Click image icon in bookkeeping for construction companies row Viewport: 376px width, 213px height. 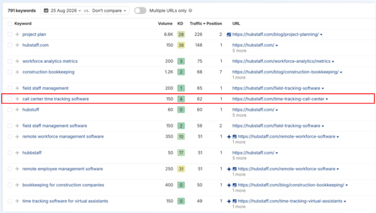click(235, 185)
